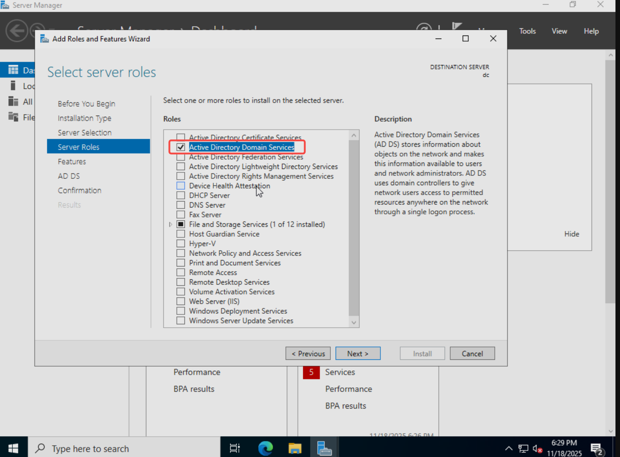Select Volume Activation Services text
The height and width of the screenshot is (457, 620).
(232, 291)
